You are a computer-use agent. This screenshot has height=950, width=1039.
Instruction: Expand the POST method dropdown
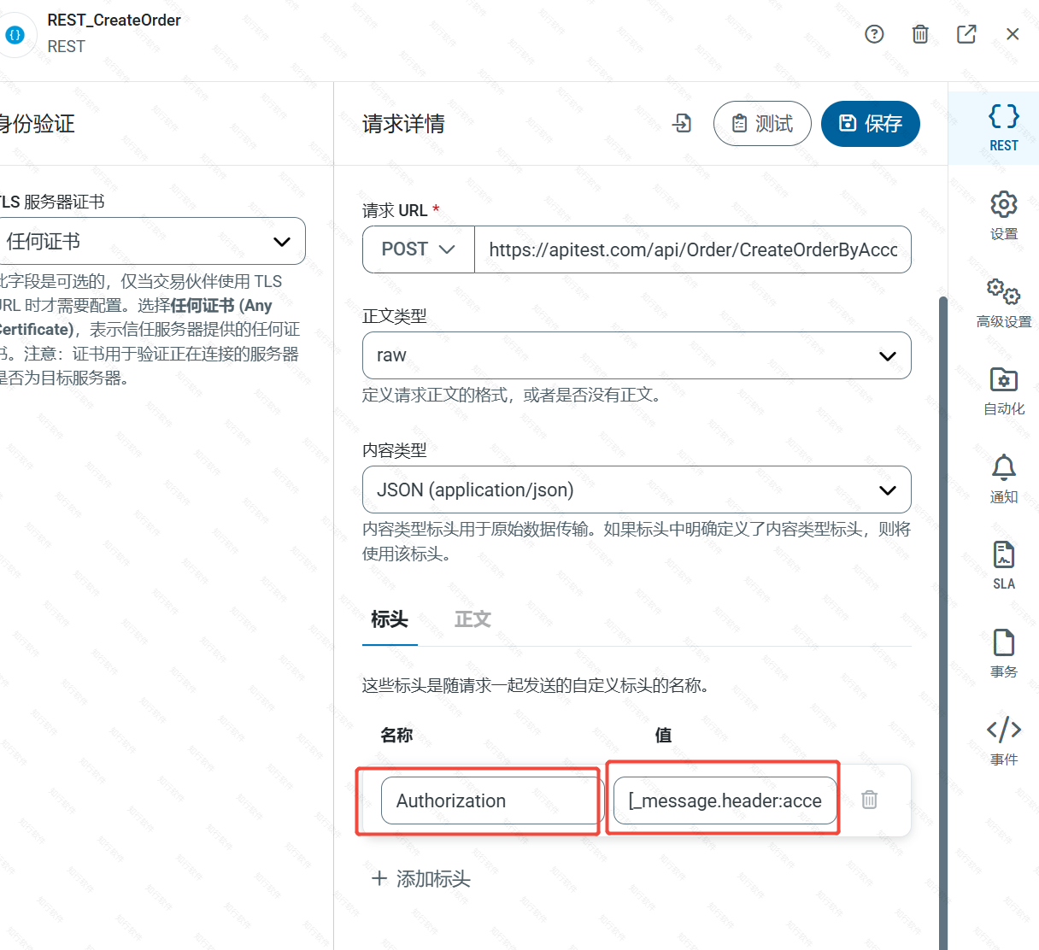(x=419, y=249)
